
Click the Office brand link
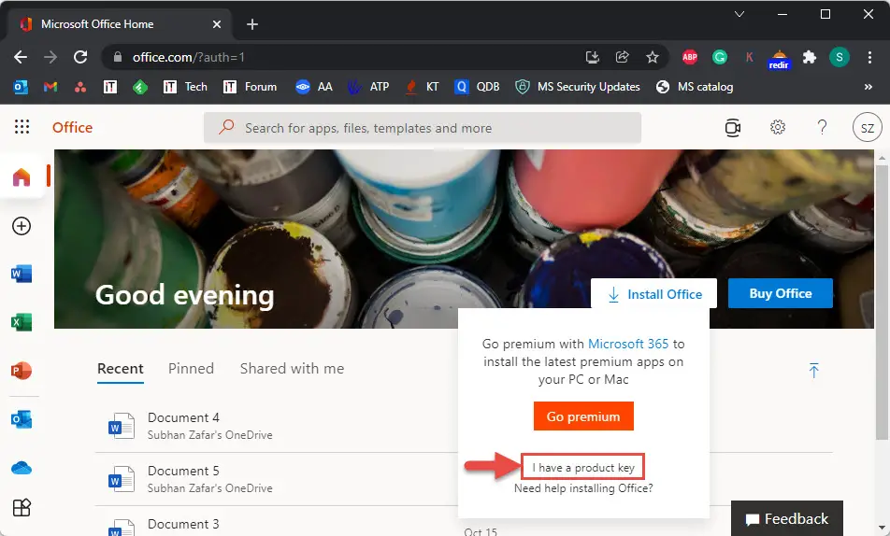click(x=72, y=127)
